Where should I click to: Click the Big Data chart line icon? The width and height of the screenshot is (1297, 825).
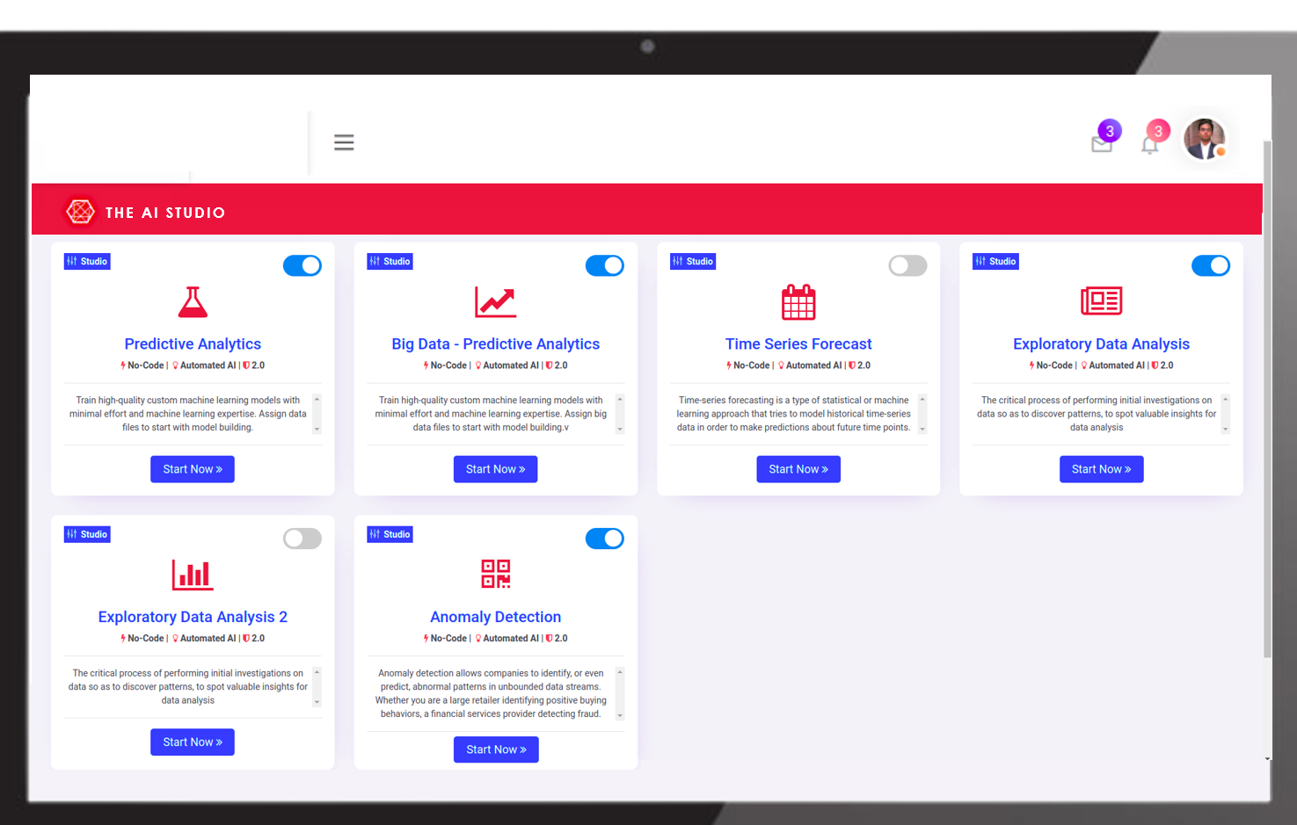(495, 302)
